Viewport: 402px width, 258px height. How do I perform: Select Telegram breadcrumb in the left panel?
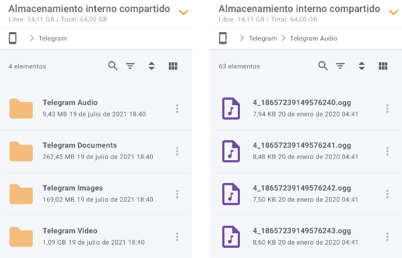coord(52,38)
